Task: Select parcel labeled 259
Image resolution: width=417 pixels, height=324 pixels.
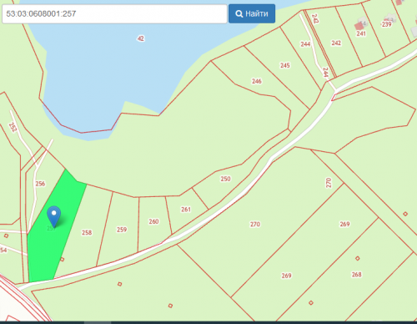Action: 122,230
